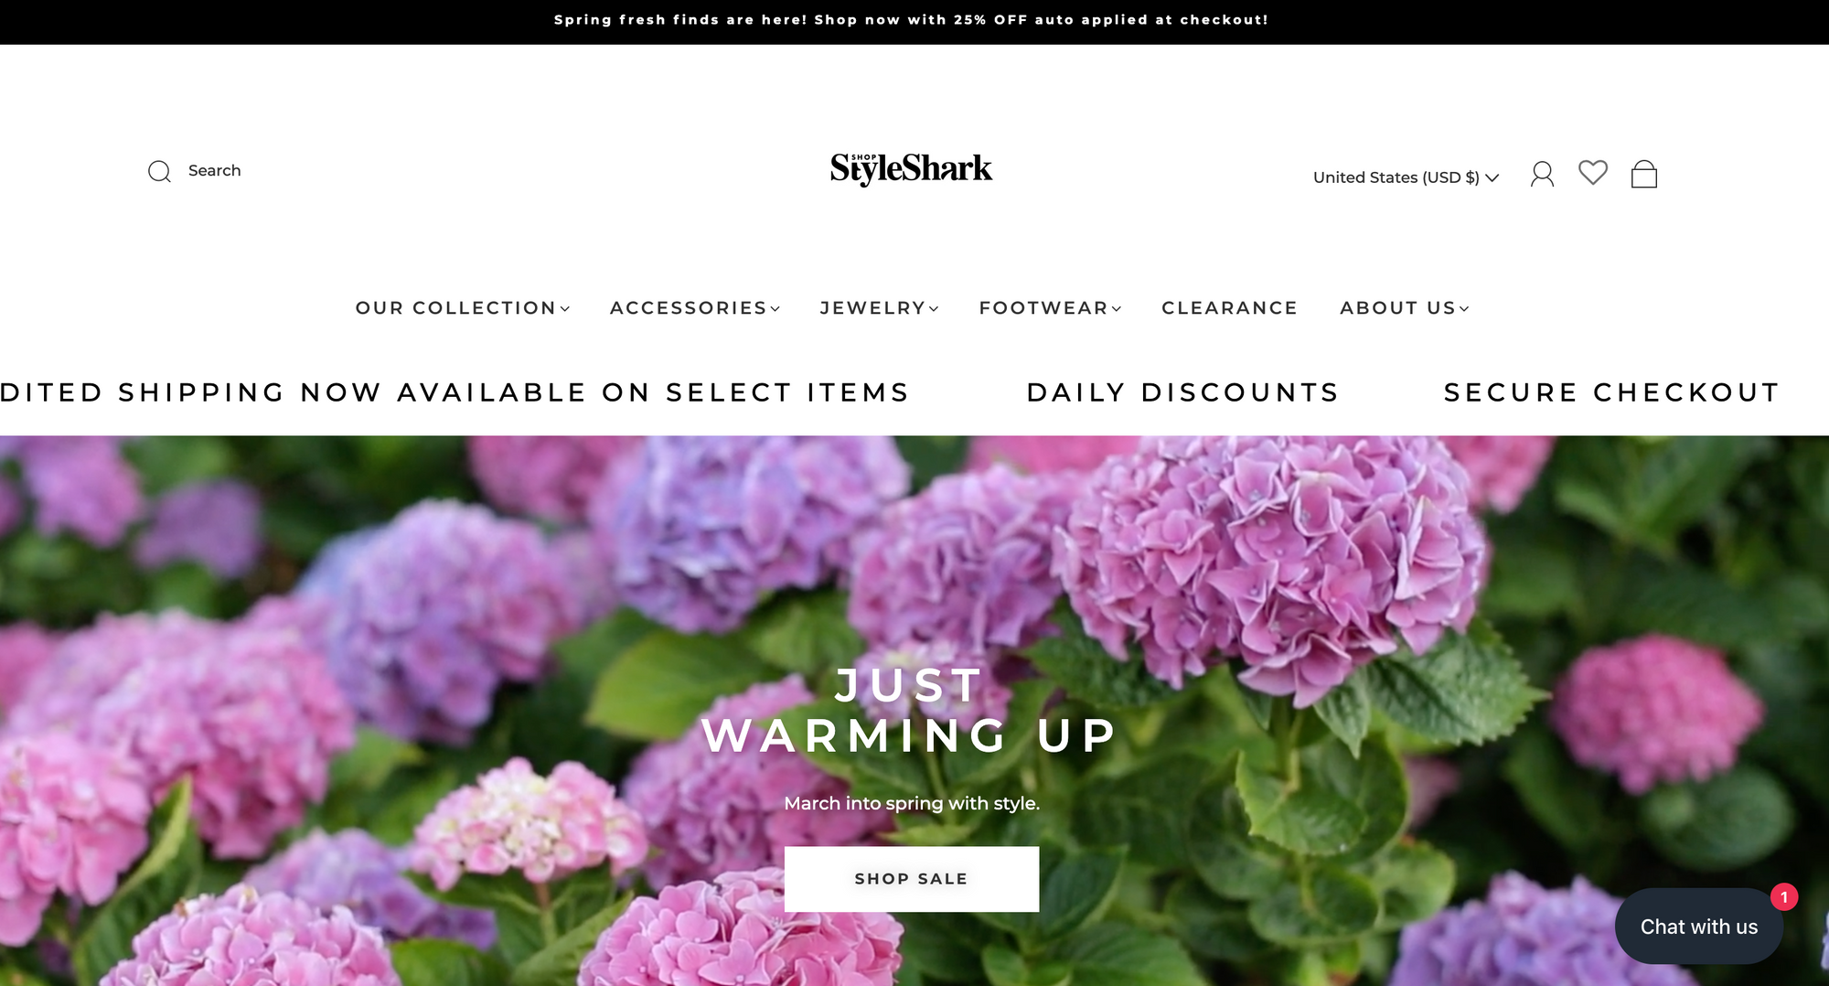The image size is (1829, 986).
Task: Click the red chat notification badge
Action: (1784, 897)
